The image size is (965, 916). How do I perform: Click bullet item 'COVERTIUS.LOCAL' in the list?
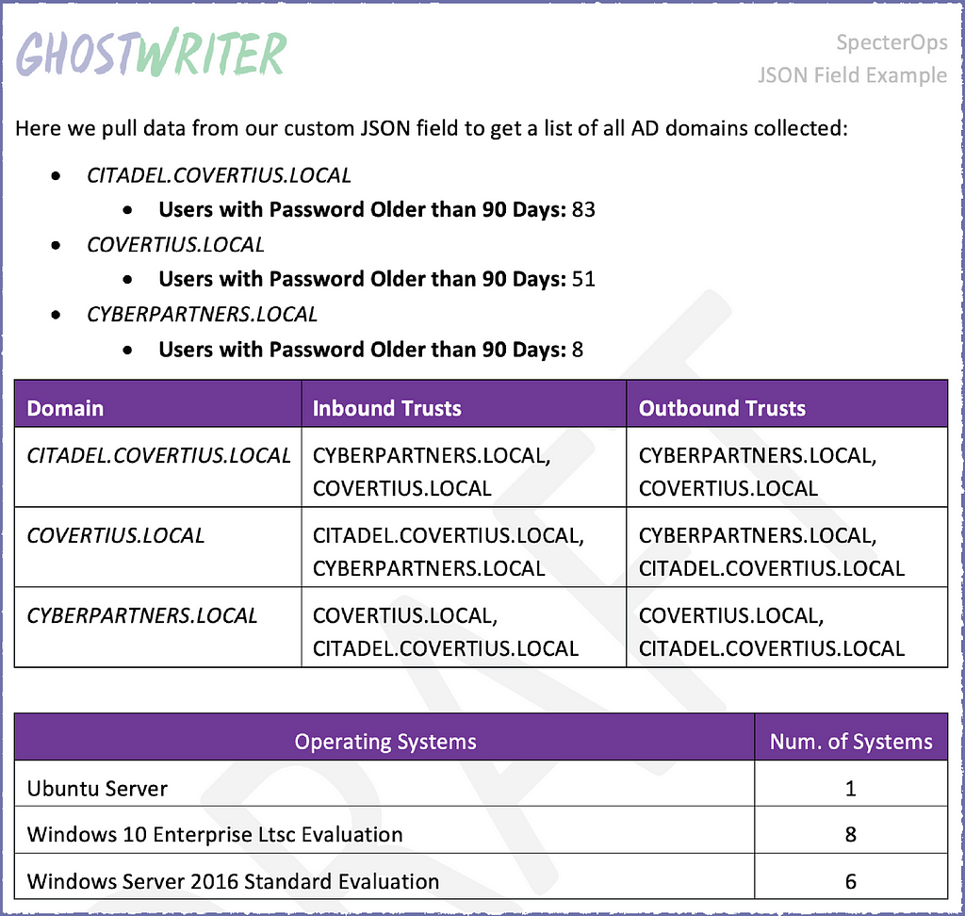pyautogui.click(x=175, y=245)
